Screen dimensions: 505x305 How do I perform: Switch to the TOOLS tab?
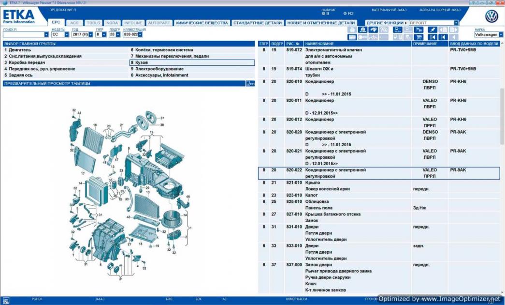(x=93, y=23)
